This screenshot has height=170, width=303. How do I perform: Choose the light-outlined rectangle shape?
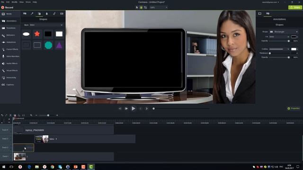(x=37, y=45)
